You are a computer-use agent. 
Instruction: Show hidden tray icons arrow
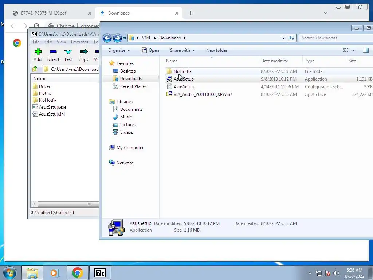310,273
